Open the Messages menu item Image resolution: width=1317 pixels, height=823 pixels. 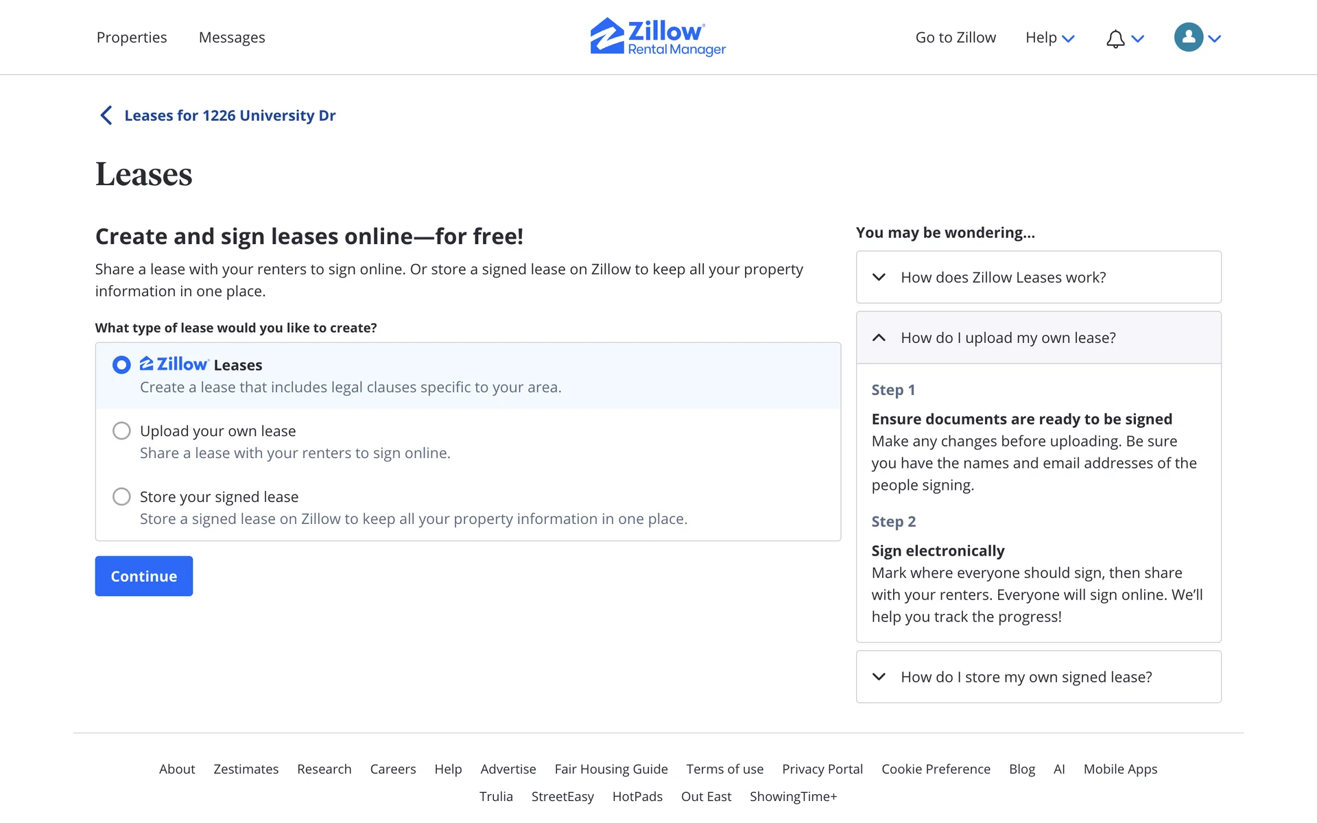(232, 38)
